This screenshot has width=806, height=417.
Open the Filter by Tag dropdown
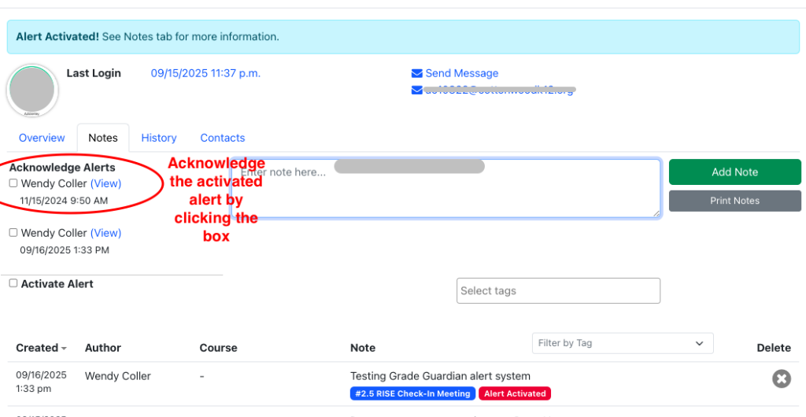[622, 343]
